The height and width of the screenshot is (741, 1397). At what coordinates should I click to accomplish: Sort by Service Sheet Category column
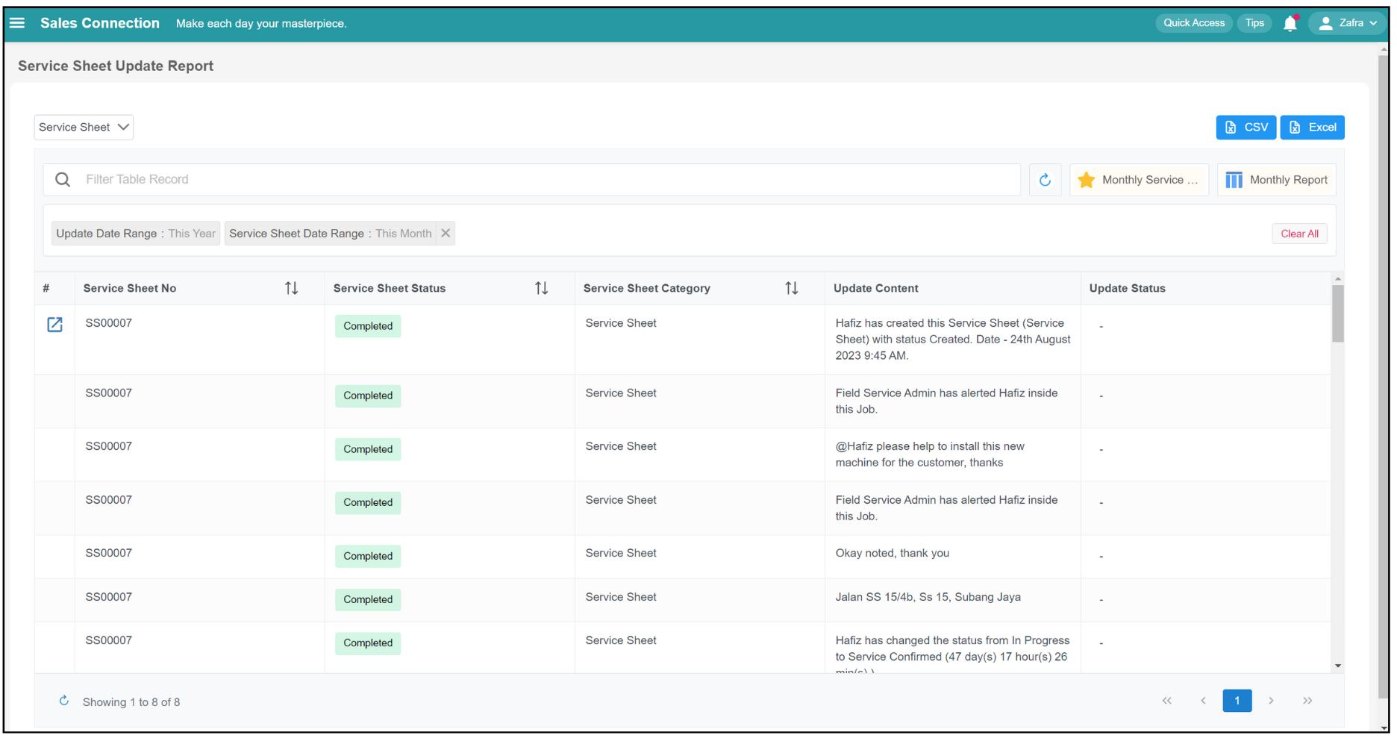coord(791,289)
